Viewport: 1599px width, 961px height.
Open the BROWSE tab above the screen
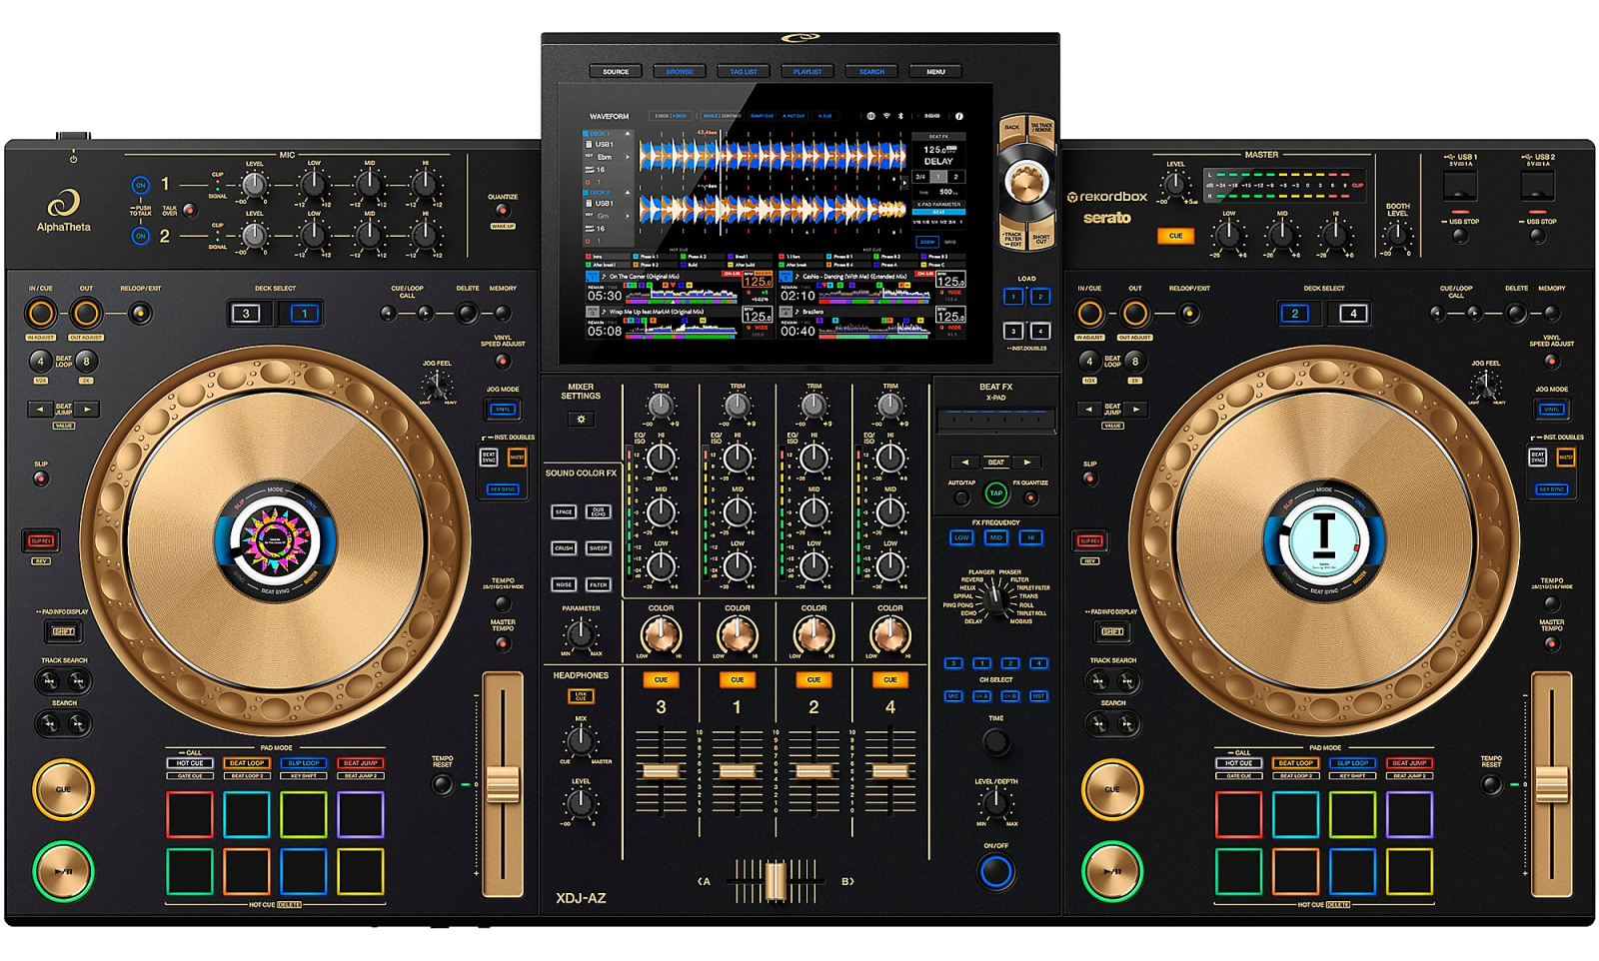[680, 72]
